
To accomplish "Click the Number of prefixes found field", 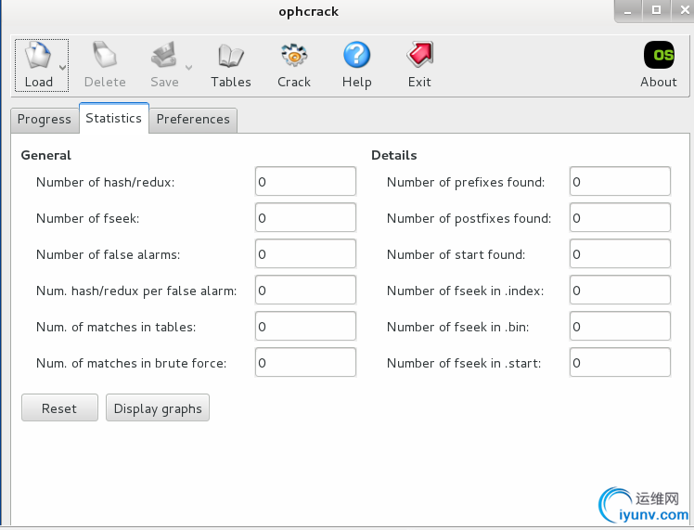I will pos(620,182).
